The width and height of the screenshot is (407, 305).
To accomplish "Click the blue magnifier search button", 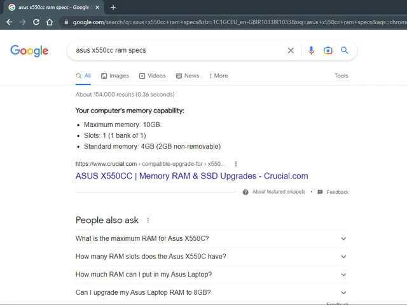I will click(345, 50).
